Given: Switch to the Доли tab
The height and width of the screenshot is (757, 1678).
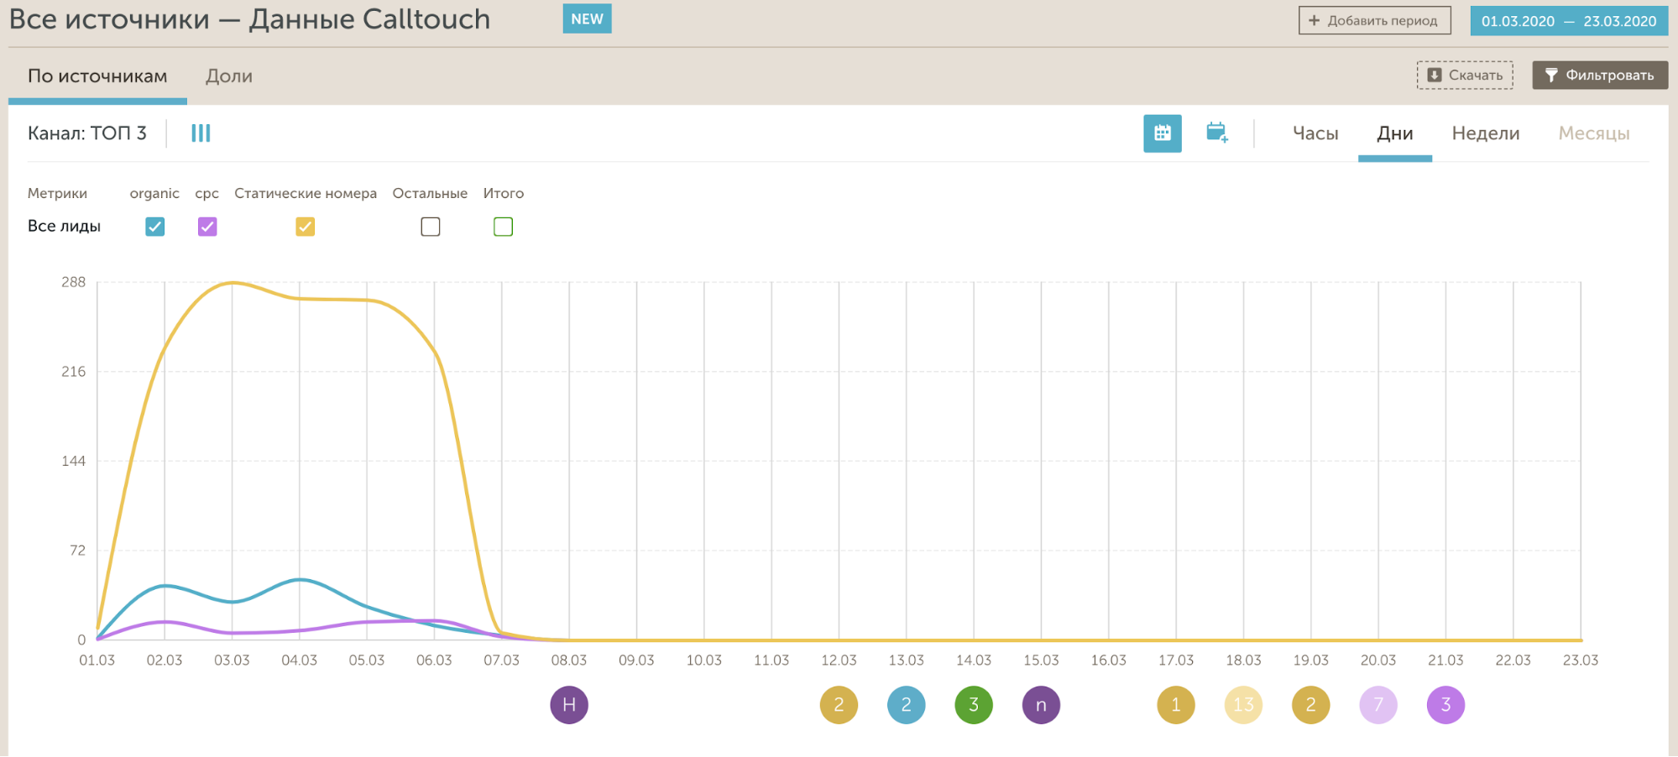Looking at the screenshot, I should click(x=229, y=76).
